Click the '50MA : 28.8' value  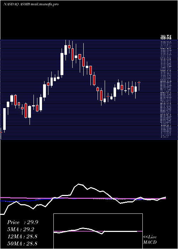22,244
